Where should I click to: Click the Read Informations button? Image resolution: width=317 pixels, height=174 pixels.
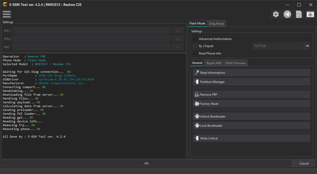[252, 72]
